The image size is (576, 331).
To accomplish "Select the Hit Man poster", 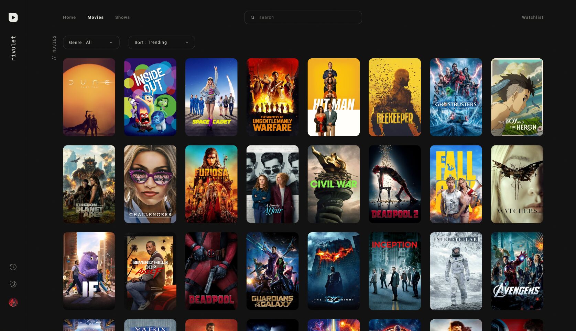I will pyautogui.click(x=334, y=97).
